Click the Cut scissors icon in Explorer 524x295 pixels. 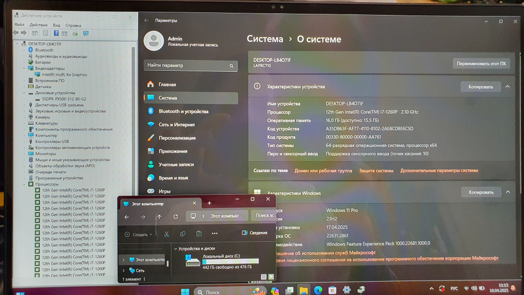tap(167, 234)
